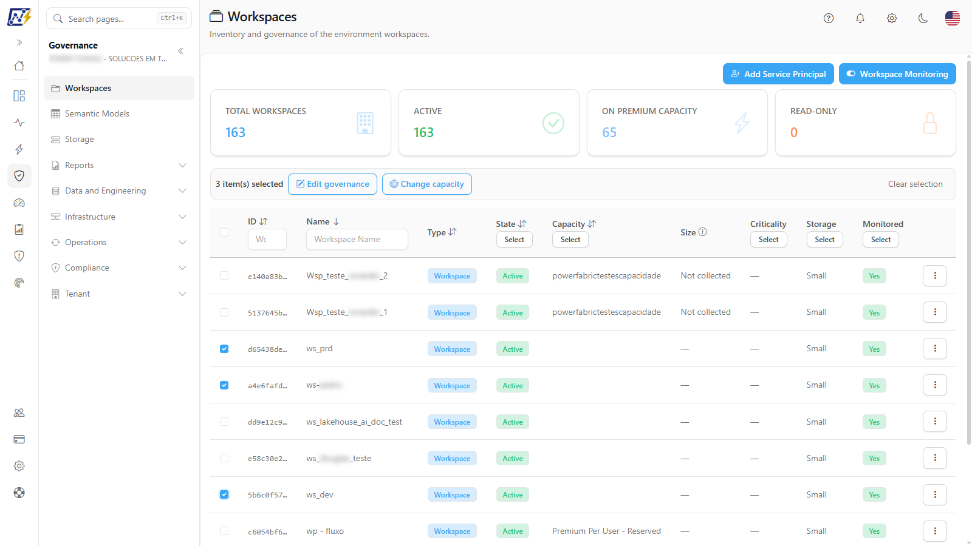Expand the Data and Engineering section
This screenshot has height=546, width=972.
coord(119,190)
